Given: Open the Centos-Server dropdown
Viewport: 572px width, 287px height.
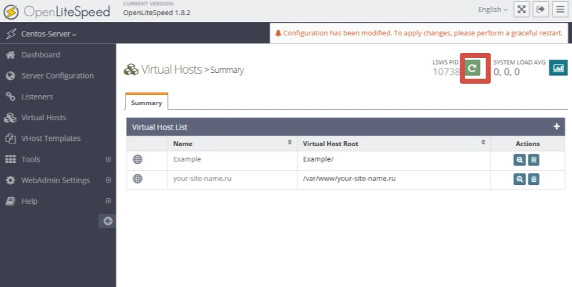Looking at the screenshot, I should point(49,34).
